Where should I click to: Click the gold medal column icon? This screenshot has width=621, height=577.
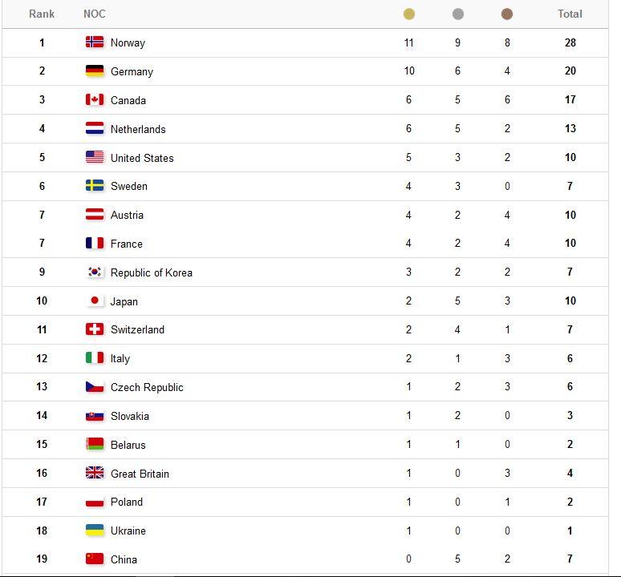(409, 14)
